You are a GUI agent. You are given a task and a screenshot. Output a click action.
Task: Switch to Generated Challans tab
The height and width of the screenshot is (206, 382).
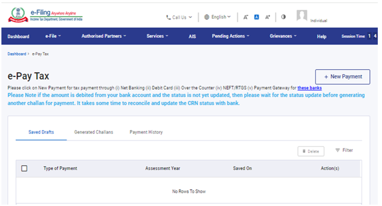(x=93, y=132)
